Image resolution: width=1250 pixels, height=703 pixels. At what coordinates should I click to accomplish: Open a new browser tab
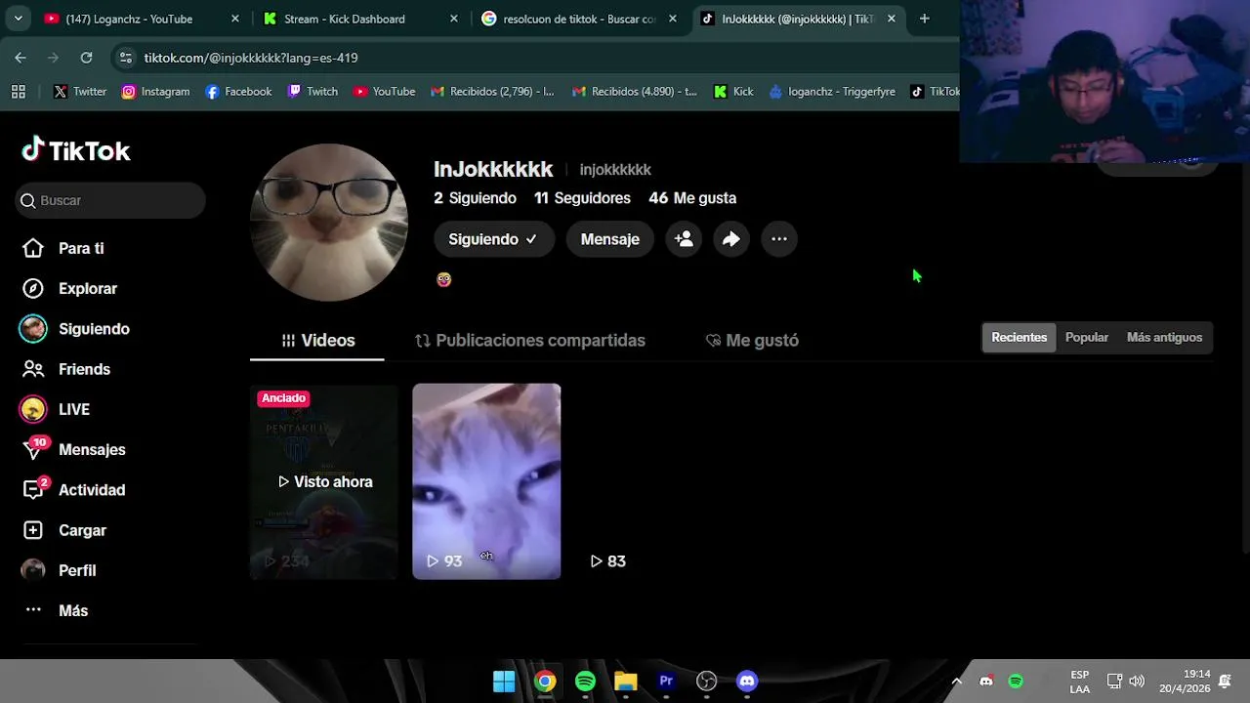924,19
